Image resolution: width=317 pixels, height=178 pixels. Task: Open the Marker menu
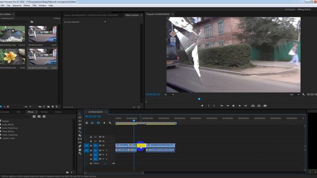[x=27, y=5]
